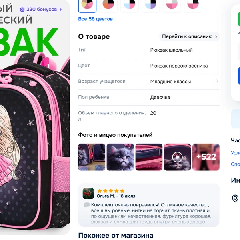Expand the Возраст учащегося row chevron
Image resolution: width=240 pixels, height=240 pixels.
[x=216, y=81]
